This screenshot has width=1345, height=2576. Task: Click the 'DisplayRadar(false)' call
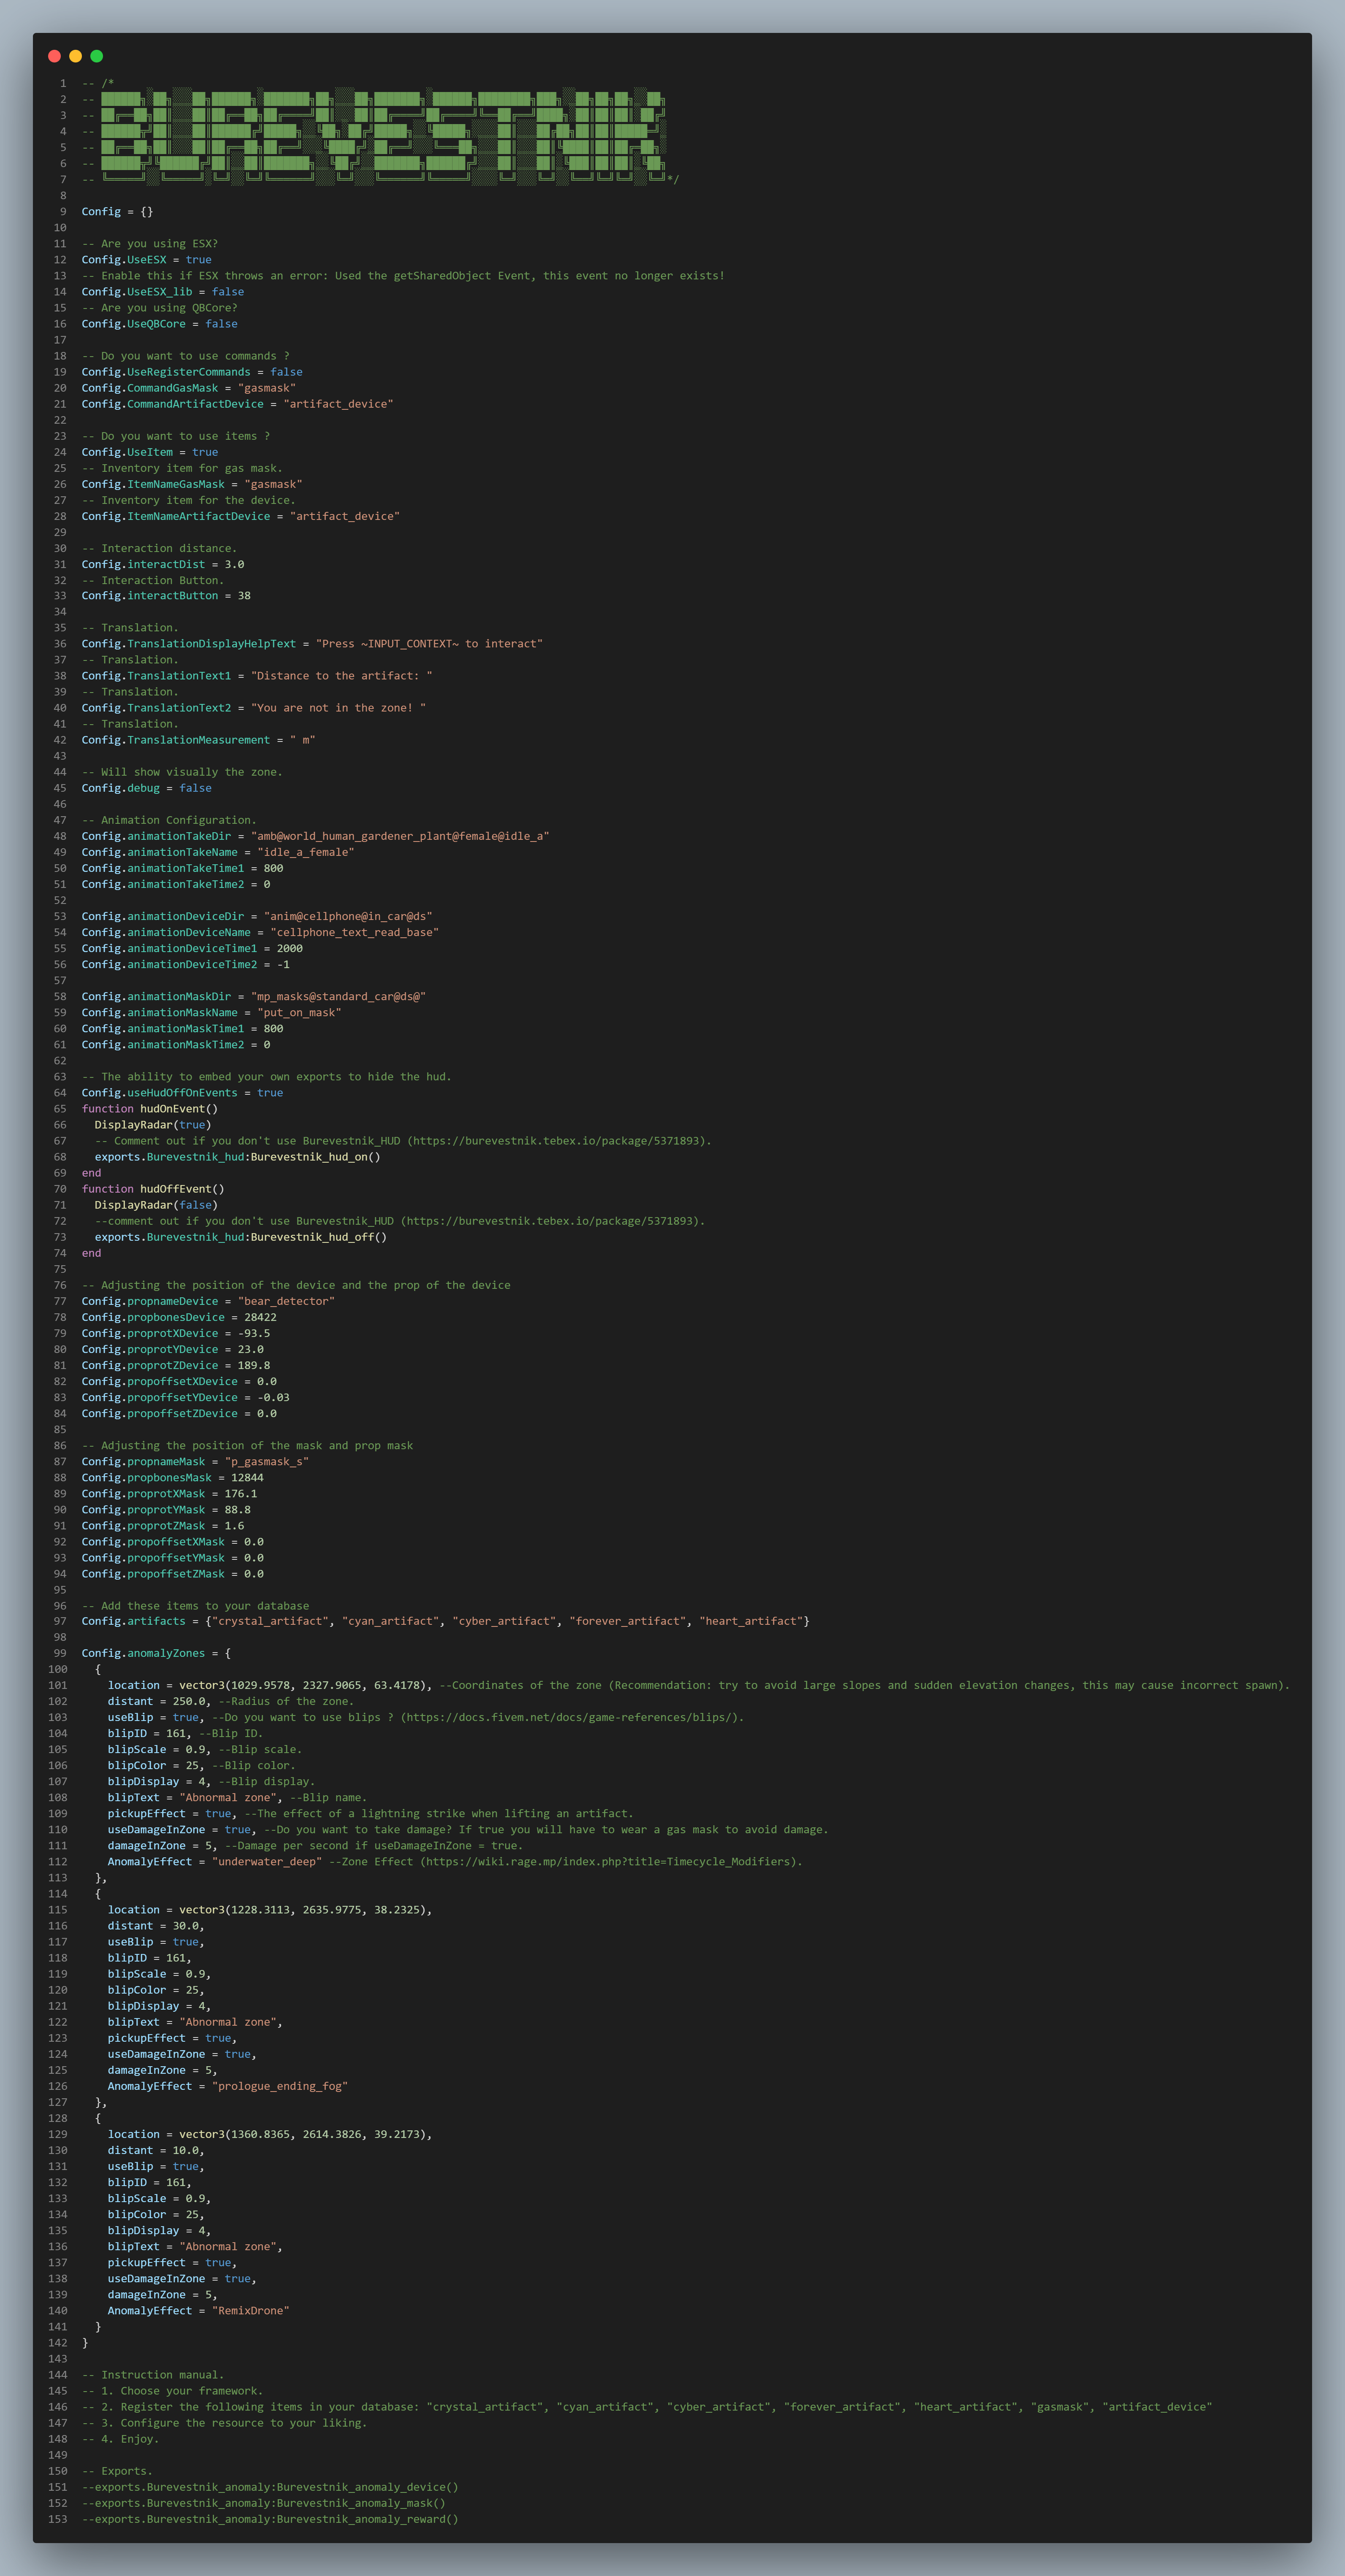[x=156, y=1205]
